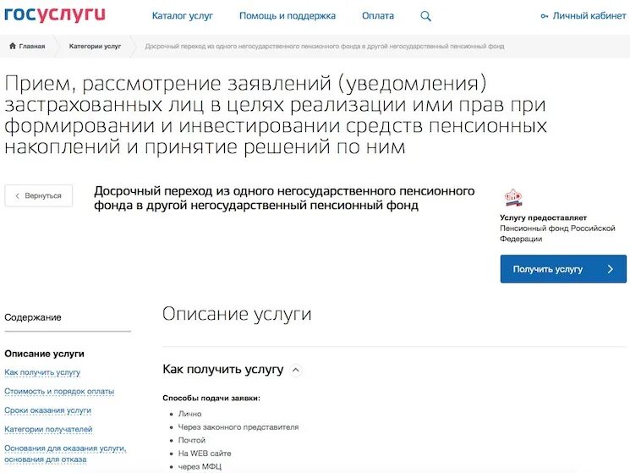Click the Способы подачи заявки label
The width and height of the screenshot is (630, 473).
pos(211,398)
